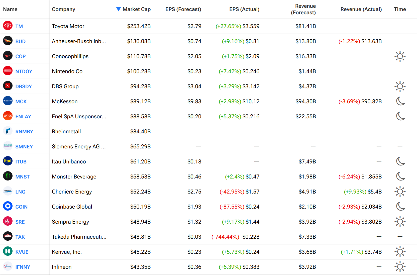Click the Takeda TAK logo icon
The width and height of the screenshot is (417, 275).
[x=8, y=236]
